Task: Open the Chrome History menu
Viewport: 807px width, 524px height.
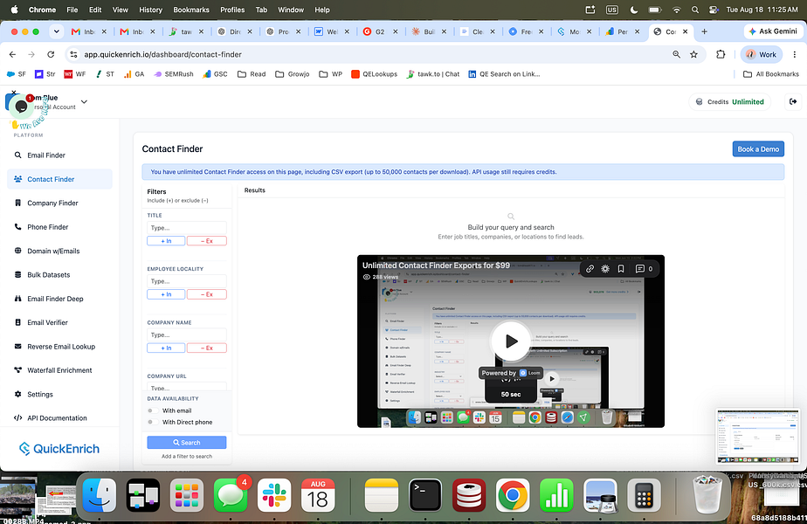Action: tap(150, 10)
